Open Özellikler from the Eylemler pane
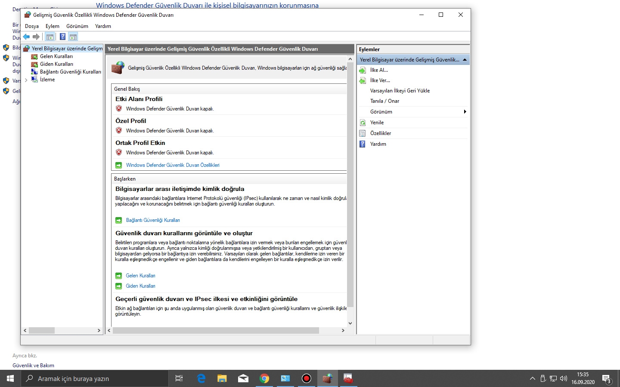This screenshot has height=387, width=620. [x=381, y=133]
